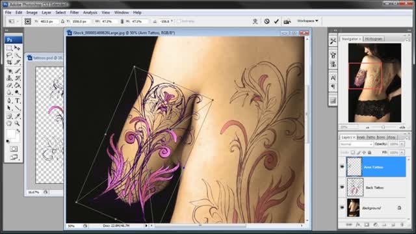Open the Tool Presets dock icon
Screen dimensions: 416x234
[x=333, y=40]
